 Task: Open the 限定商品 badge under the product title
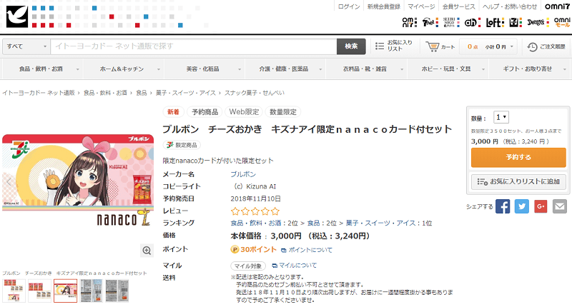182,145
